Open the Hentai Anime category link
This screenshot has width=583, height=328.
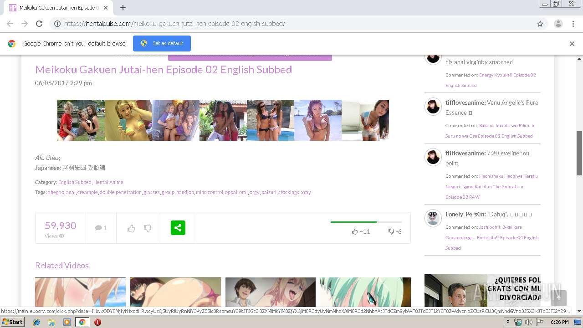108,182
